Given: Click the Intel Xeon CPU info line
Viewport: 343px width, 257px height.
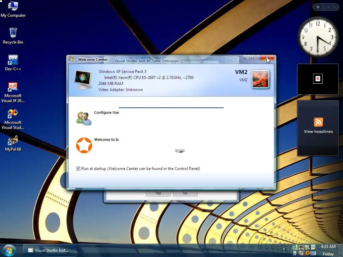Looking at the screenshot, I should [x=149, y=78].
